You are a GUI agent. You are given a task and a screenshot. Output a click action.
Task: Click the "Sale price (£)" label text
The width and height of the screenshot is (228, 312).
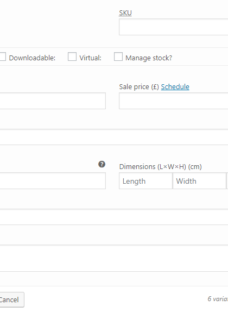coord(139,87)
